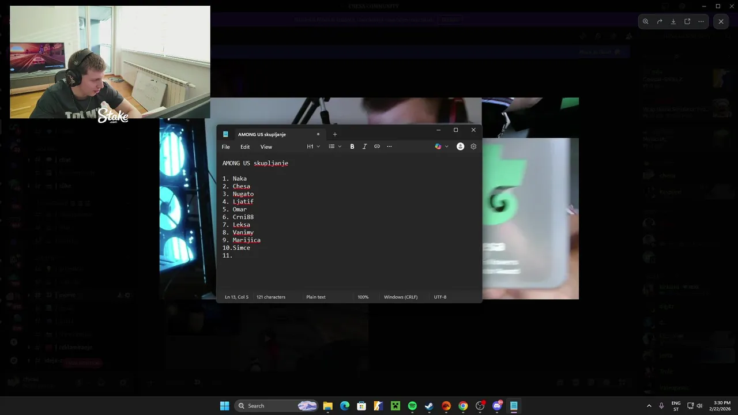
Task: Open Microsoft Store from the taskbar
Action: [362, 406]
